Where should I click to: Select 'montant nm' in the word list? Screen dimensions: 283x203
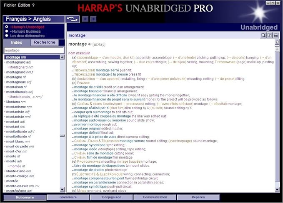pyautogui.click(x=15, y=126)
